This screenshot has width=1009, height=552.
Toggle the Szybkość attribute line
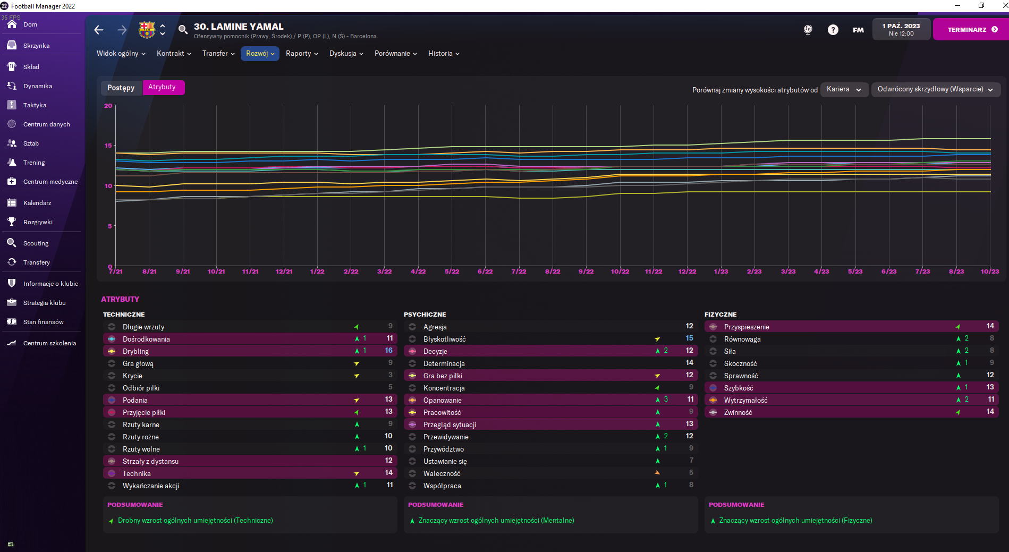[713, 388]
